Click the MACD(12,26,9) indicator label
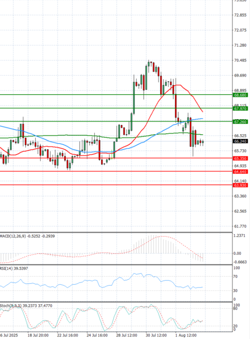 [x=27, y=236]
